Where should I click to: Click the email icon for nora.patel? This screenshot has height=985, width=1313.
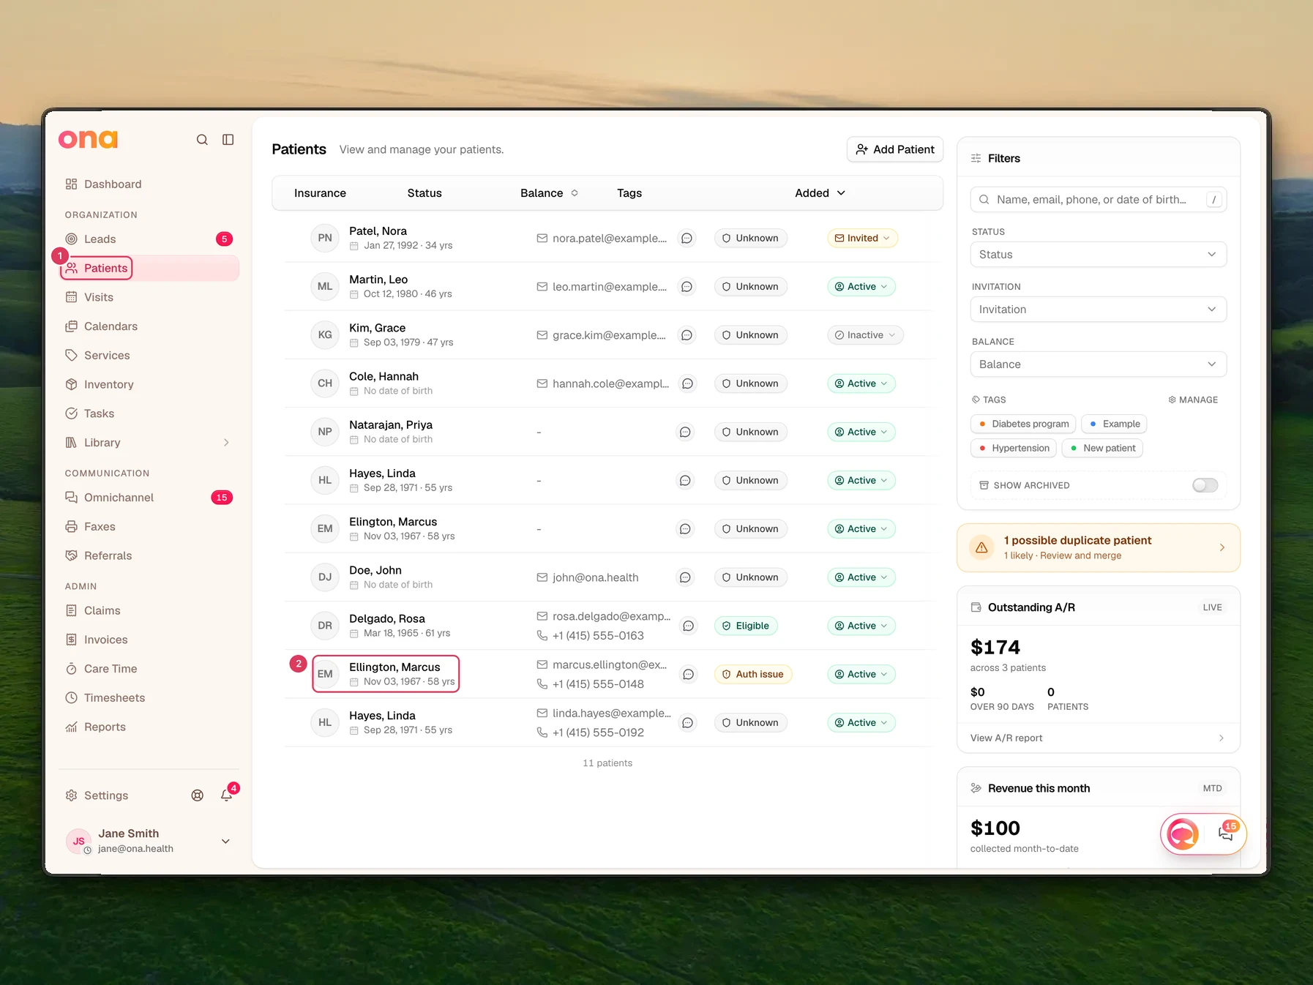[542, 239]
